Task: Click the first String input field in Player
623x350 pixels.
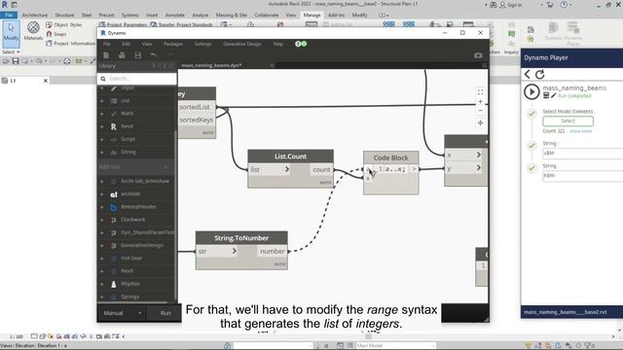Action: 582,153
